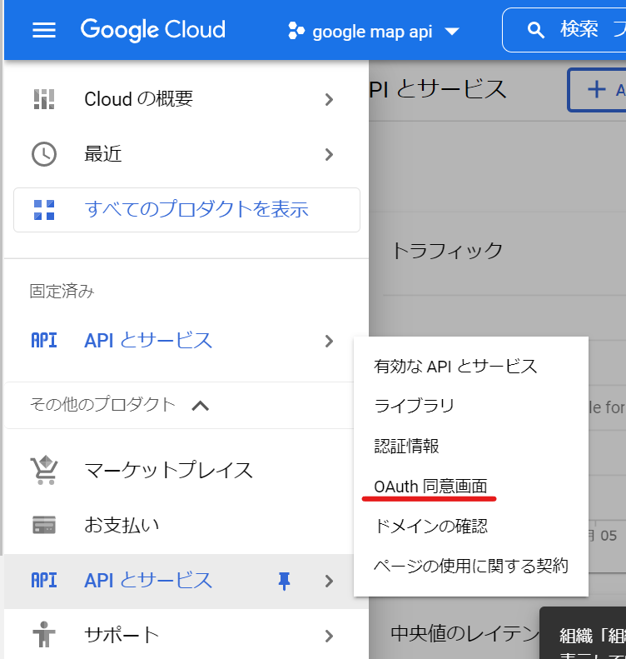The height and width of the screenshot is (659, 626).
Task: Open the Google Cloud home logo
Action: [x=153, y=30]
